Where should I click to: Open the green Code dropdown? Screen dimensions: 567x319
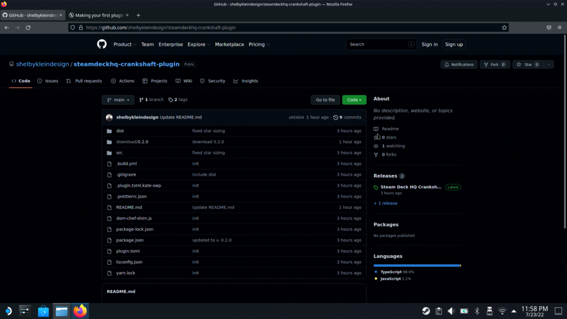click(354, 100)
